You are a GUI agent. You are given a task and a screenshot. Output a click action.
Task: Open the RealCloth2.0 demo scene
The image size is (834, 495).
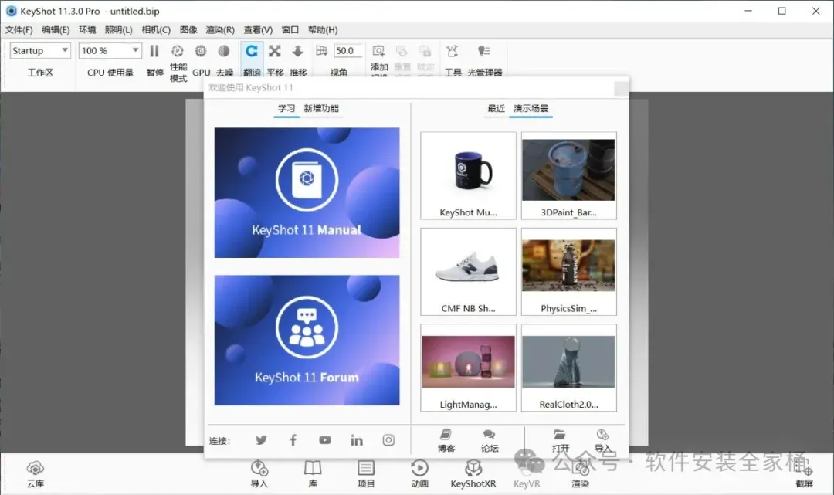tap(568, 368)
